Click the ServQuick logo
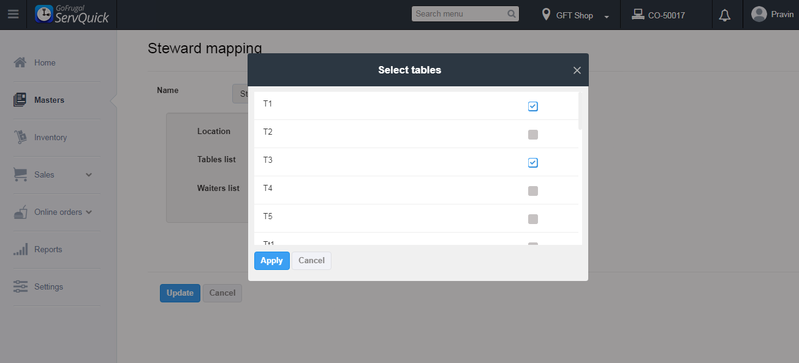This screenshot has height=363, width=799. [72, 15]
